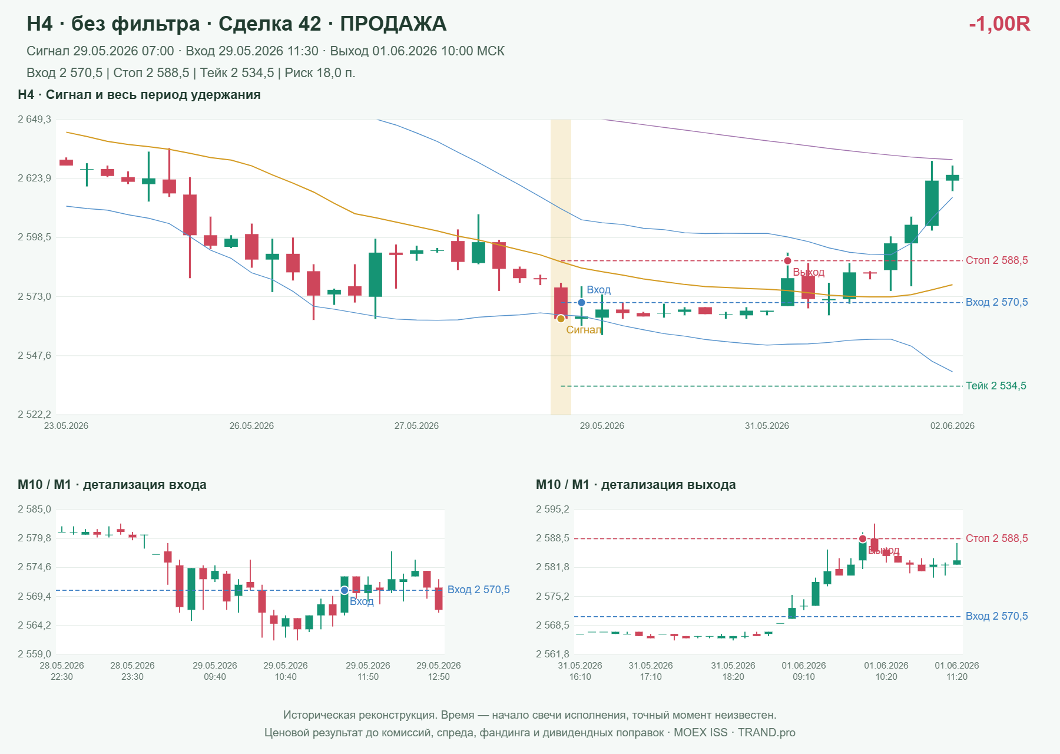This screenshot has width=1060, height=754.
Task: Click the 2 585,0 axis label in entry chart
Action: (x=34, y=510)
